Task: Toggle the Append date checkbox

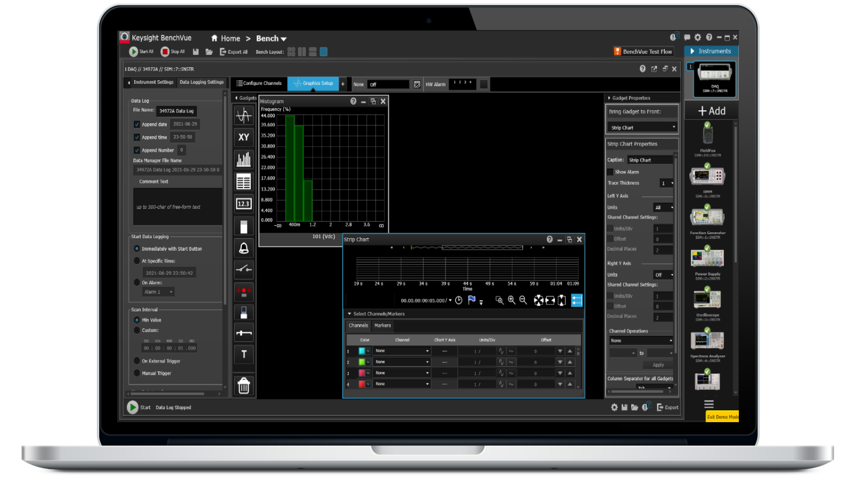Action: click(137, 124)
